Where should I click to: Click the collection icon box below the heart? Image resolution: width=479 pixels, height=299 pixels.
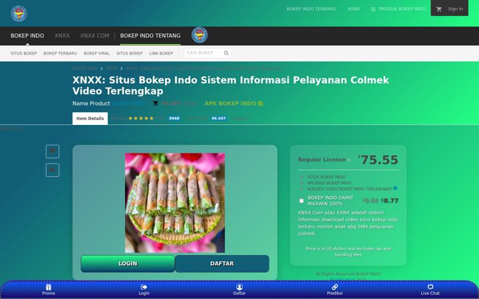53,170
